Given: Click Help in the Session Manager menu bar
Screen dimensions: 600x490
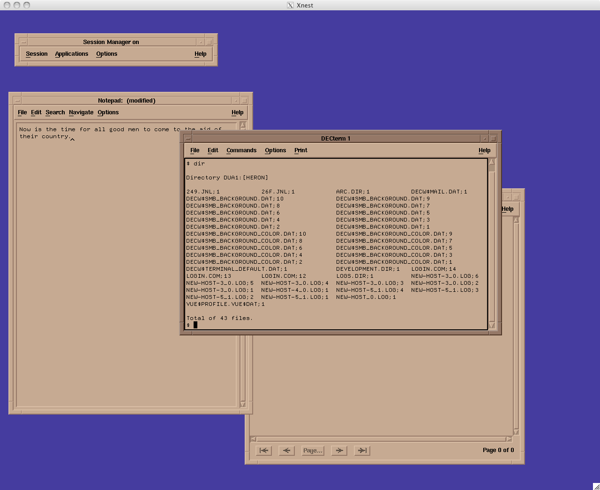Looking at the screenshot, I should click(x=200, y=54).
